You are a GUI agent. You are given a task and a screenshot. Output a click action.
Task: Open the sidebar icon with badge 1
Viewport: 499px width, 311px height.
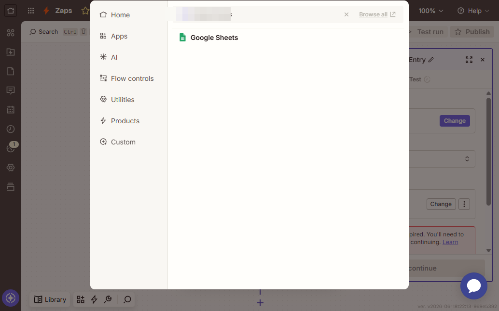tap(12, 147)
